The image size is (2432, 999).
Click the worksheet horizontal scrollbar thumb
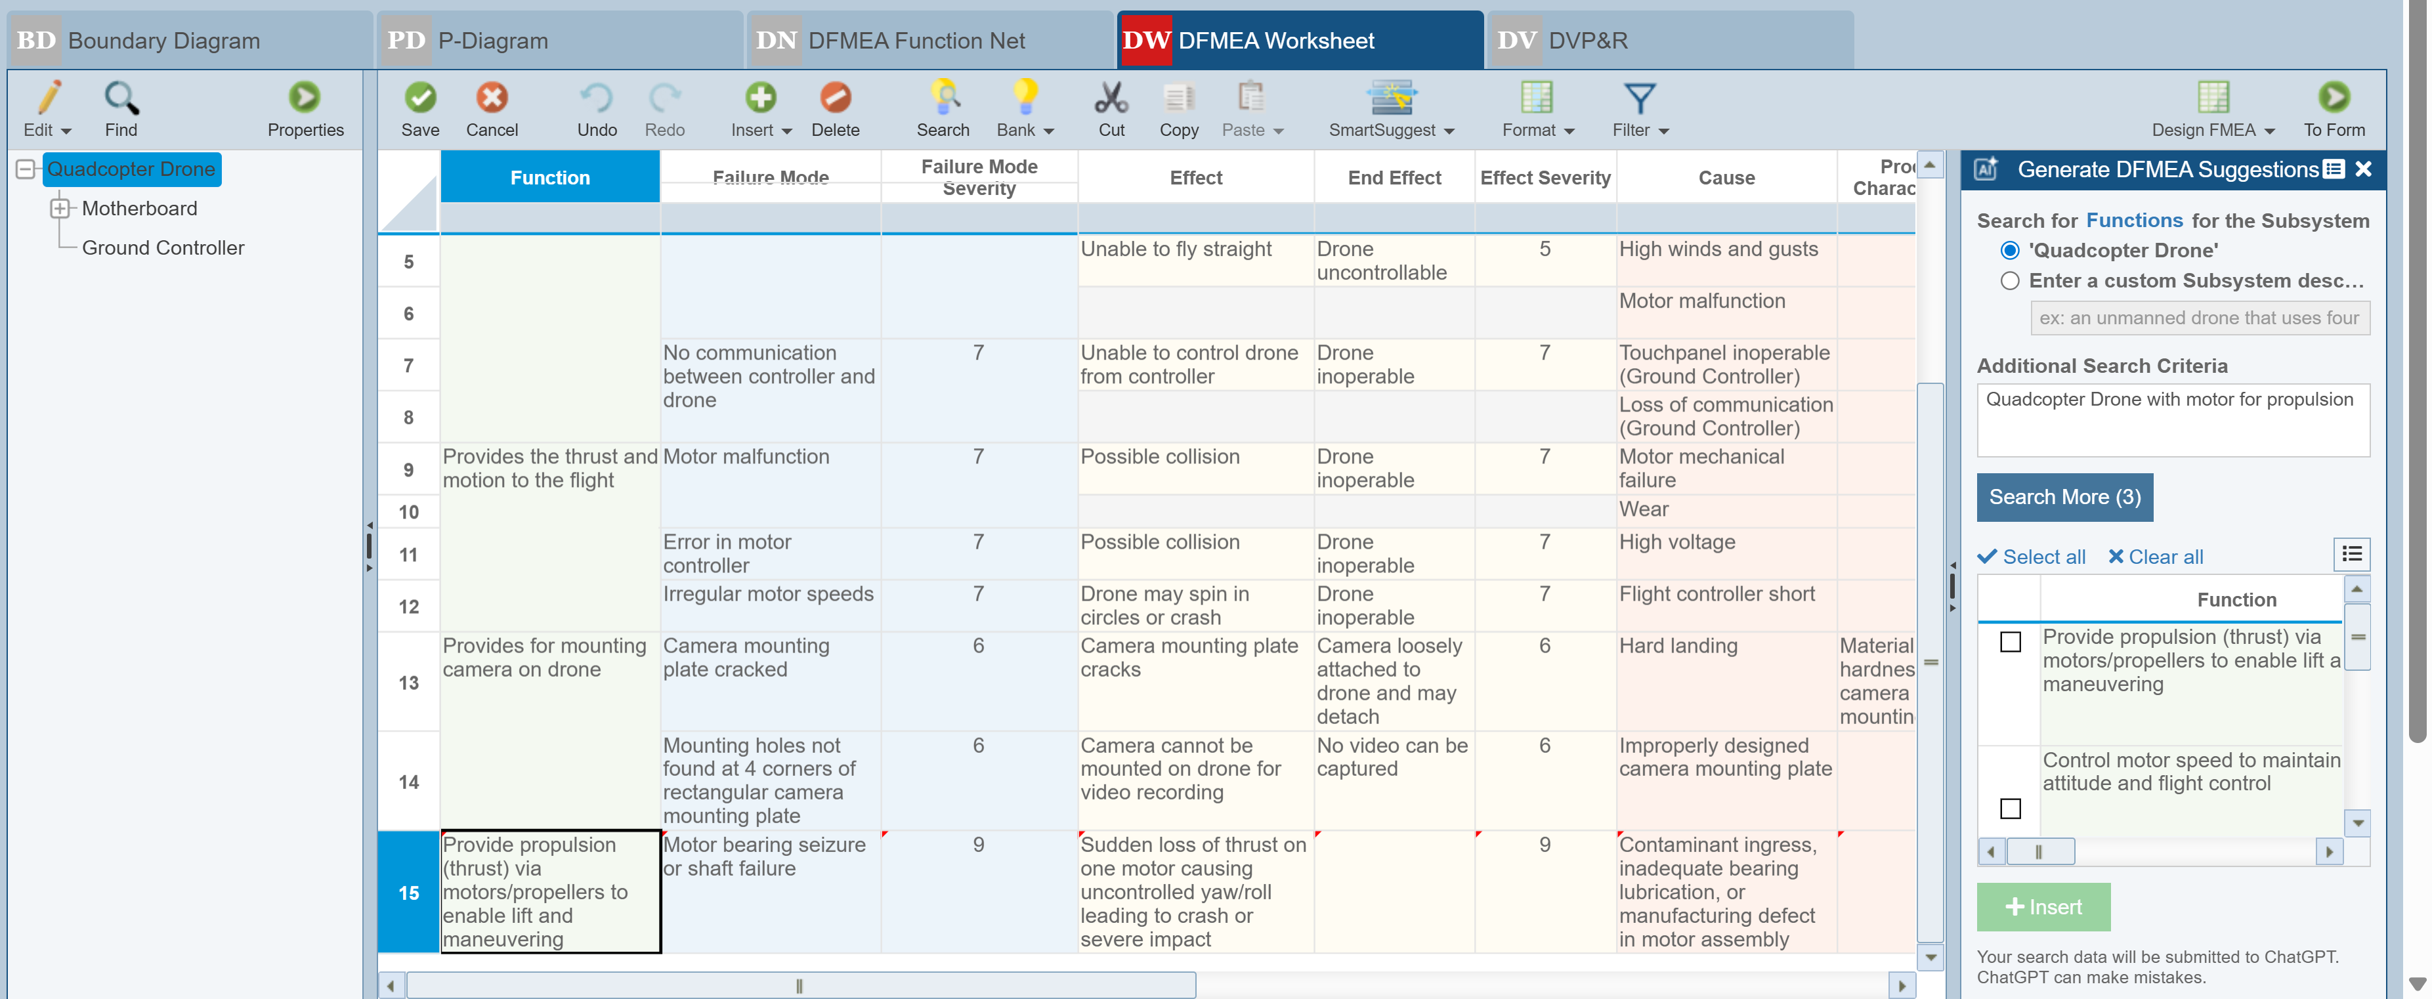[800, 986]
